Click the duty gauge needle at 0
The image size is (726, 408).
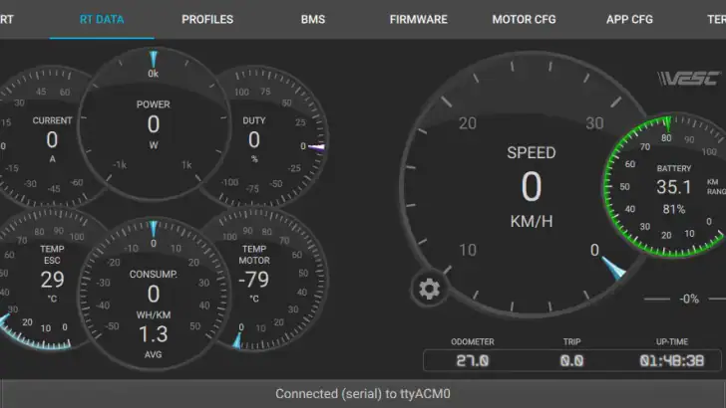point(317,147)
